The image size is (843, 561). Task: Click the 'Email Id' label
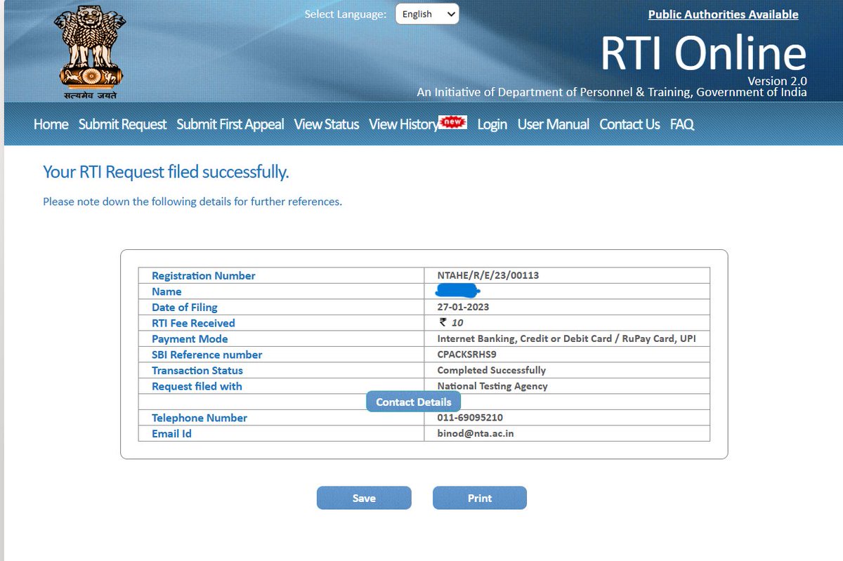click(x=171, y=434)
